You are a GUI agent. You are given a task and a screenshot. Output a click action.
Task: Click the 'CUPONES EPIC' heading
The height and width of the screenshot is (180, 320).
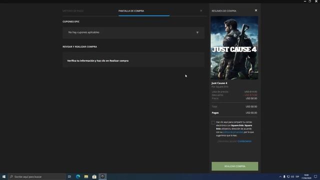[71, 21]
